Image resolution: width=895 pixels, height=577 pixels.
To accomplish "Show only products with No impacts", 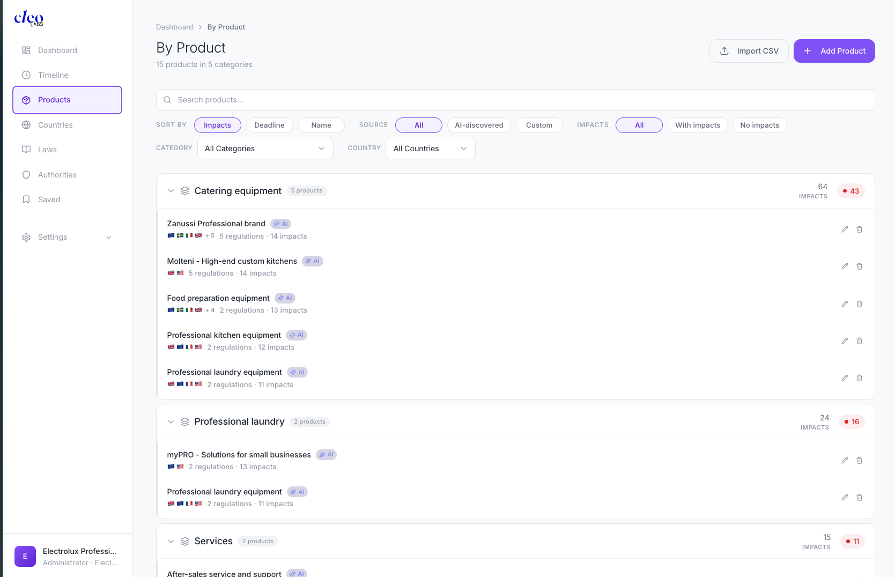I will 759,125.
